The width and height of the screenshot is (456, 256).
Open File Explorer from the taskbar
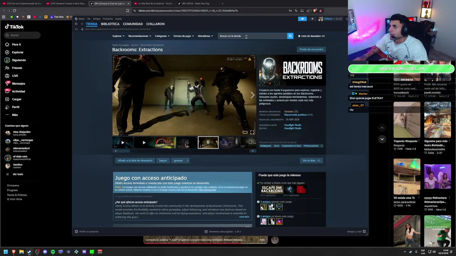pos(21,252)
